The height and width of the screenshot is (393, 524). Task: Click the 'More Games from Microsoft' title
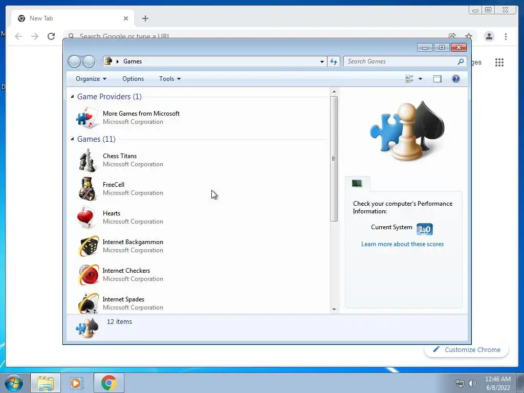[141, 114]
